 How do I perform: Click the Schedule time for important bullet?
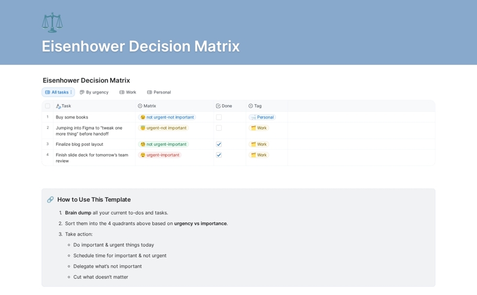click(x=120, y=256)
